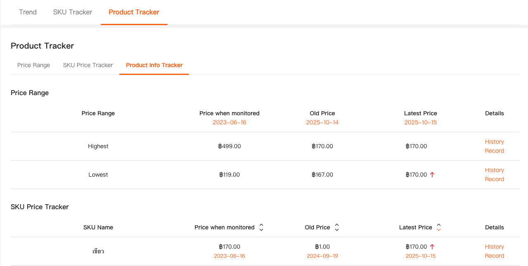Open the SKU Tracker tab
Image resolution: width=528 pixels, height=266 pixels.
pyautogui.click(x=73, y=12)
